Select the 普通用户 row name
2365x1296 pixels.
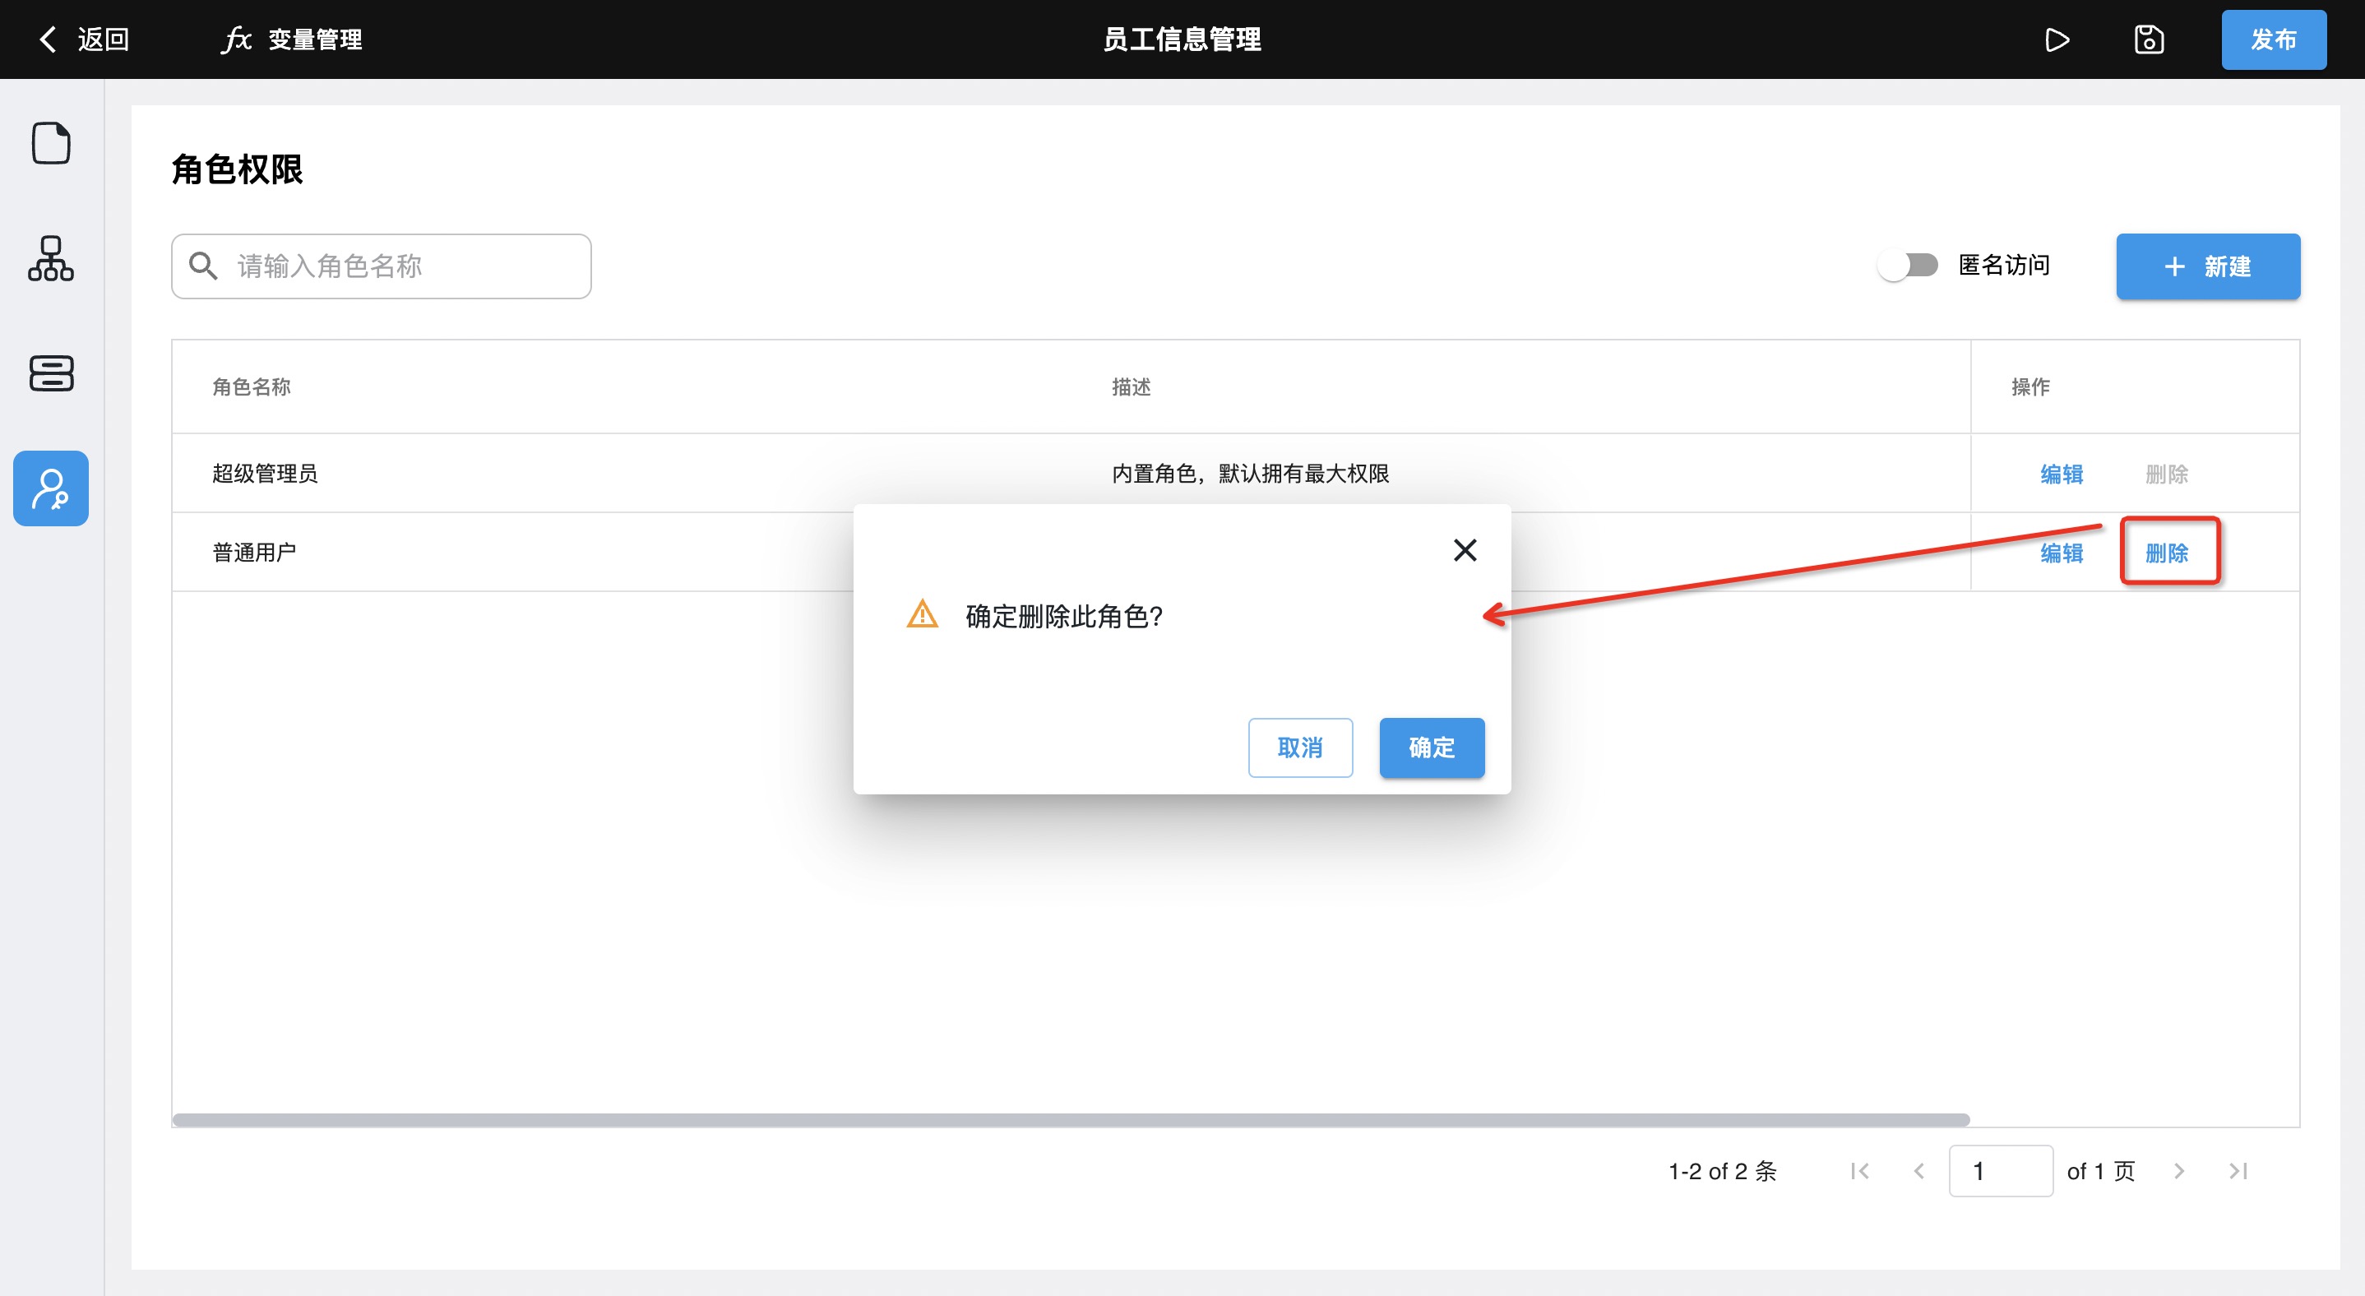(253, 553)
